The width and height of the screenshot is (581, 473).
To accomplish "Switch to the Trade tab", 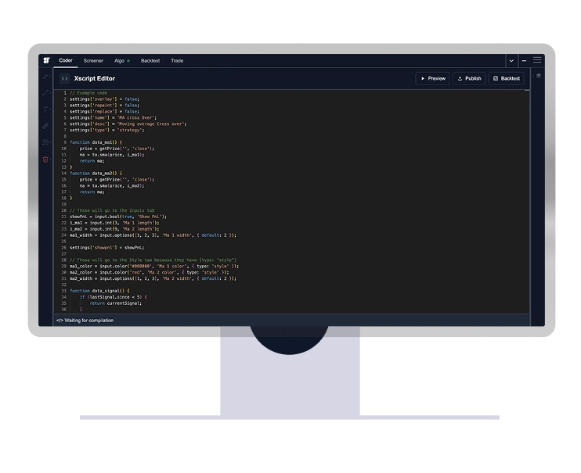I will point(177,60).
